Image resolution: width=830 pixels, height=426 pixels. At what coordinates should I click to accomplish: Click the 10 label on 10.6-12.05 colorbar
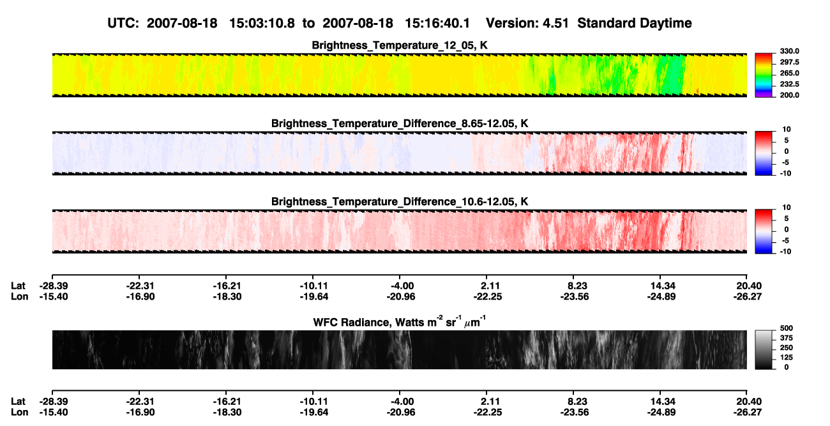[785, 208]
